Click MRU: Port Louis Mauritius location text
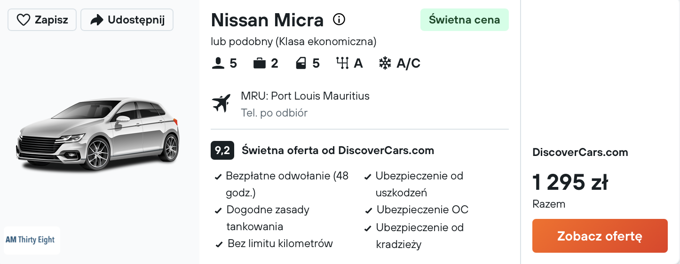Screen dimensions: 680x264 (305, 96)
